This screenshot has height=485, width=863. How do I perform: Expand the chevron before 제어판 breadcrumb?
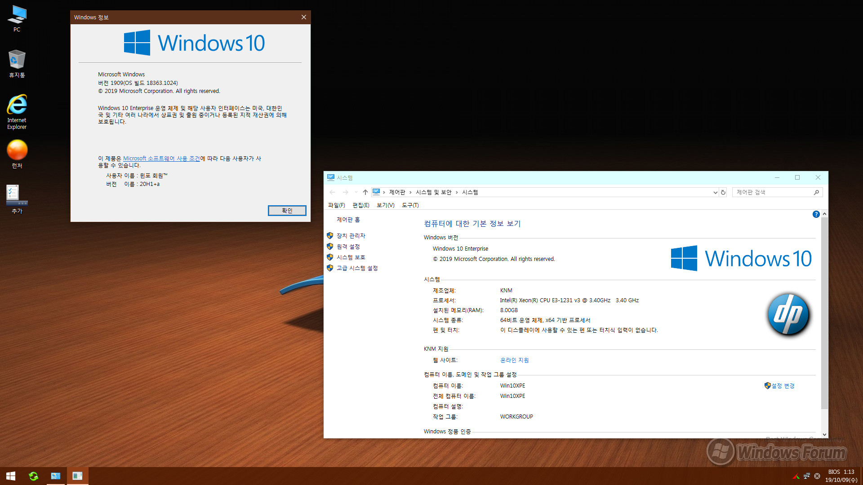click(384, 192)
